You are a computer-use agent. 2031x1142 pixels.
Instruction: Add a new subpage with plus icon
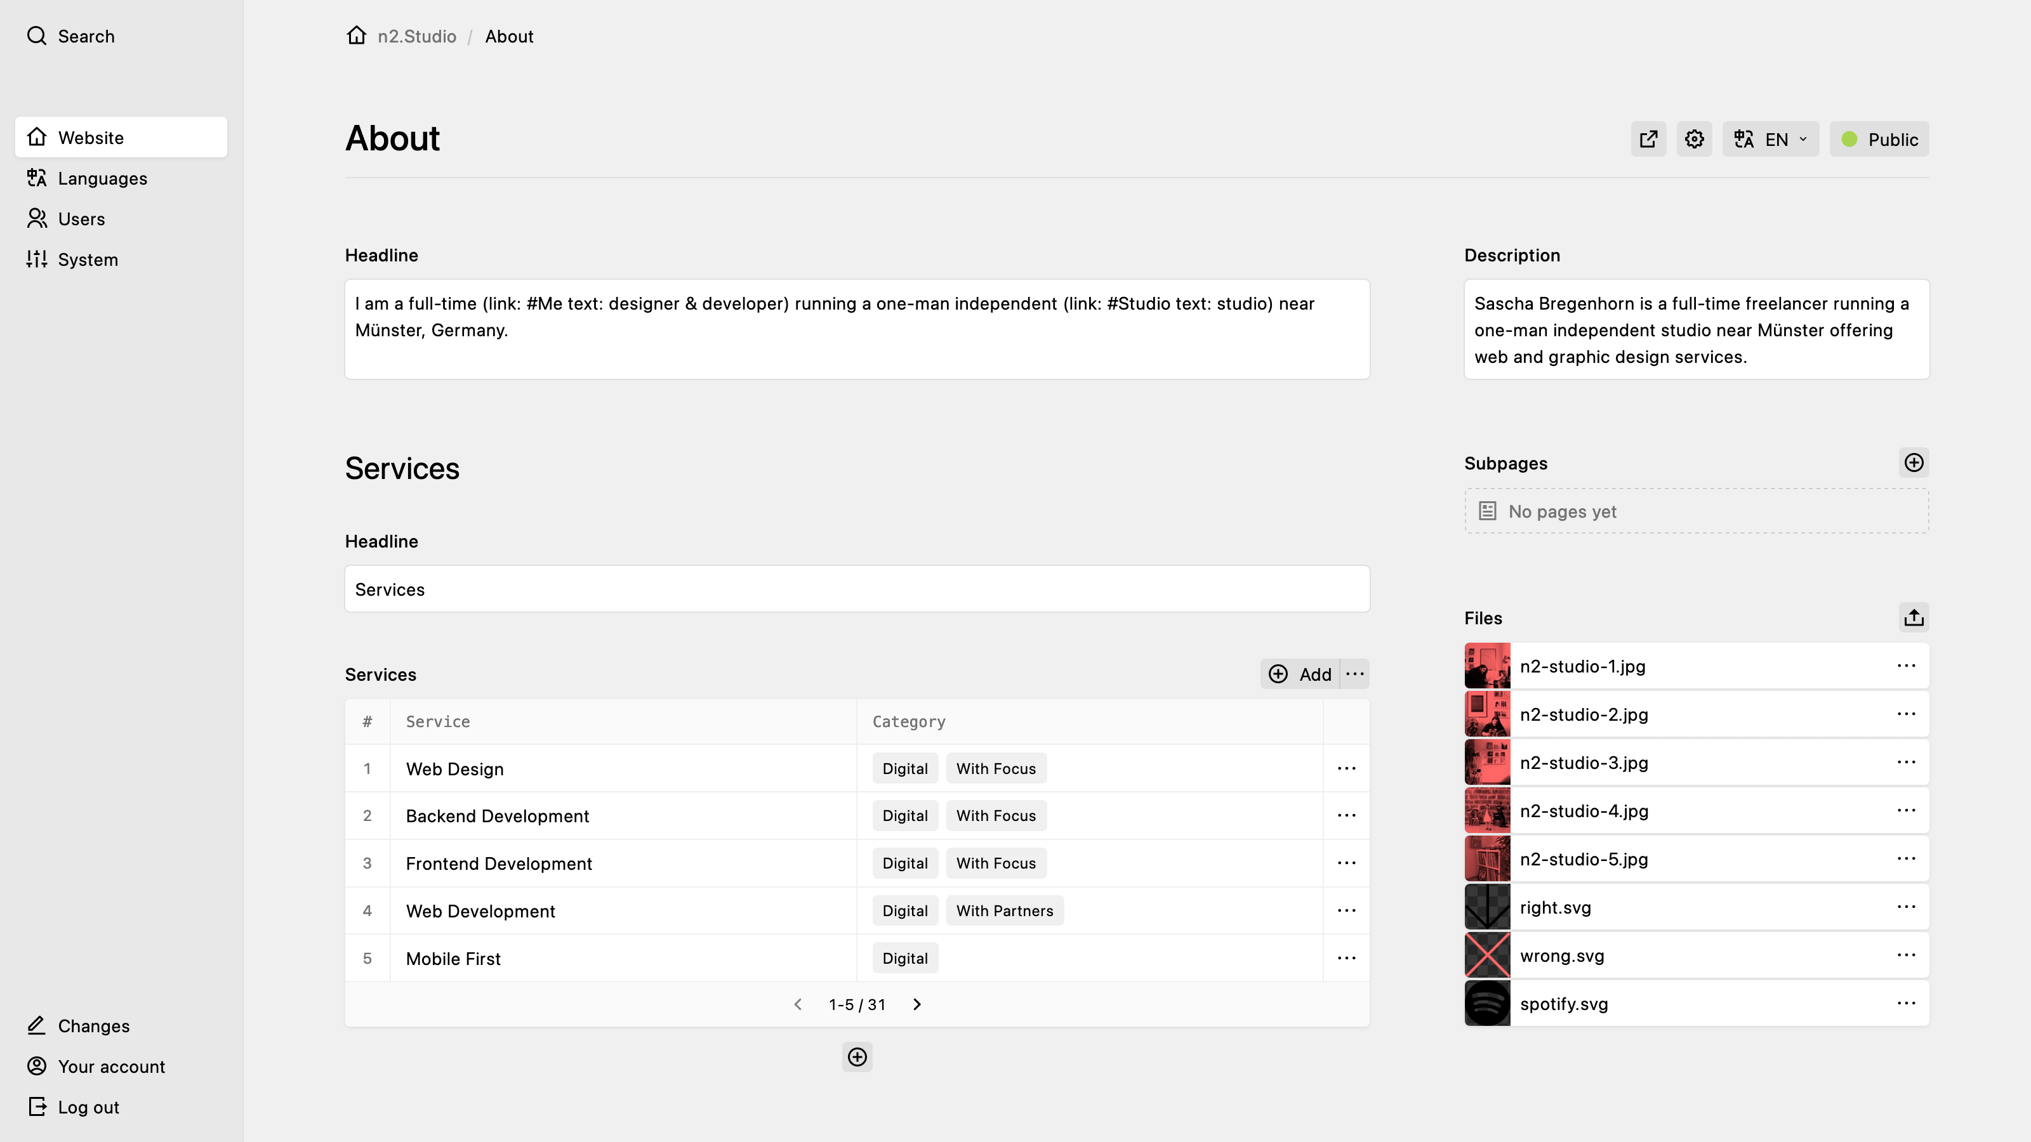pyautogui.click(x=1914, y=463)
